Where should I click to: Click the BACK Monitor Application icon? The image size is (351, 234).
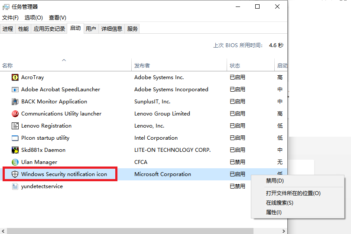[15, 102]
